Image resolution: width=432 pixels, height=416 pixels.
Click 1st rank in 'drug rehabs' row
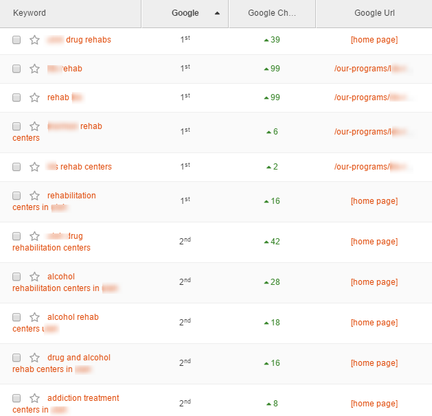point(185,39)
